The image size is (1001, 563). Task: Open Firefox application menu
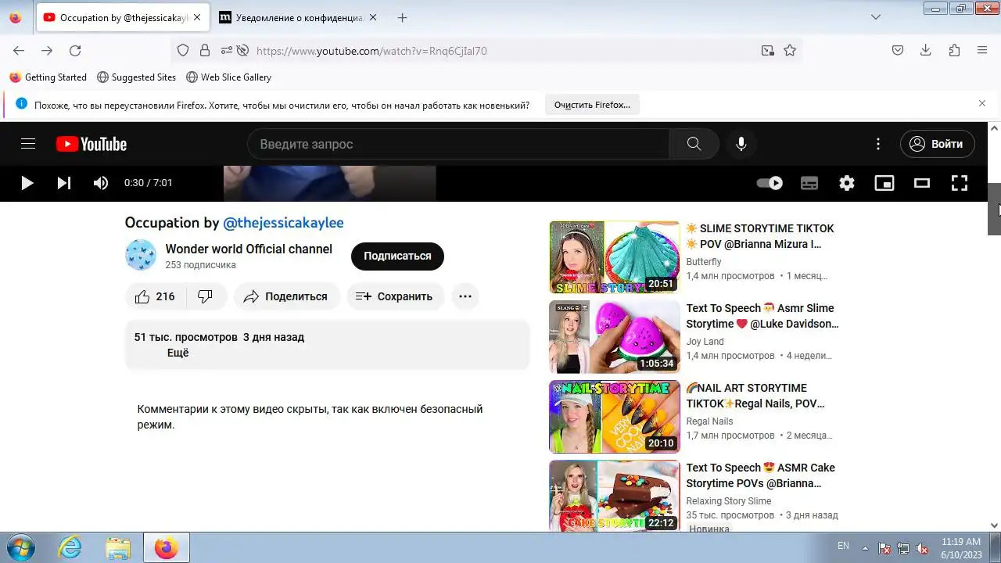click(982, 50)
